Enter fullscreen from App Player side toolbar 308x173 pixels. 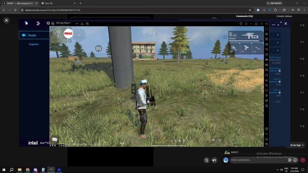pyautogui.click(x=267, y=29)
